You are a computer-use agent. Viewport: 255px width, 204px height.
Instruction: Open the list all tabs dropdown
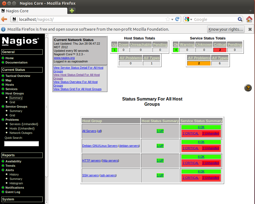pyautogui.click(x=250, y=11)
